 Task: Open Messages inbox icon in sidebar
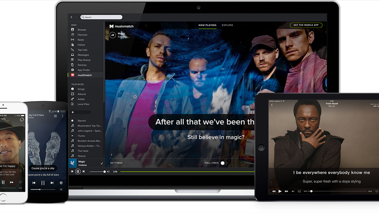click(x=73, y=55)
